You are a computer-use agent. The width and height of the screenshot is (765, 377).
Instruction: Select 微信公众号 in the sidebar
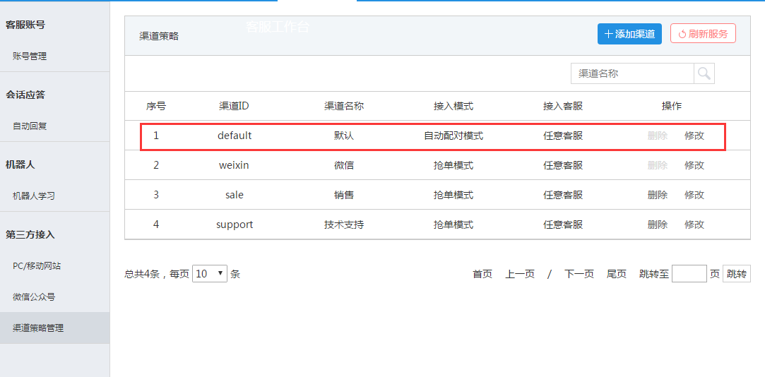tap(34, 297)
